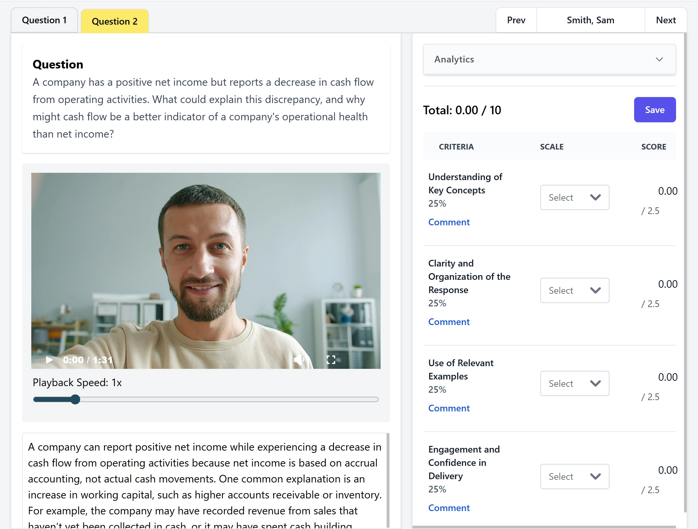Screen dimensions: 698x529
Task: Comment on Use of Relevant Examples
Action: click(x=449, y=408)
